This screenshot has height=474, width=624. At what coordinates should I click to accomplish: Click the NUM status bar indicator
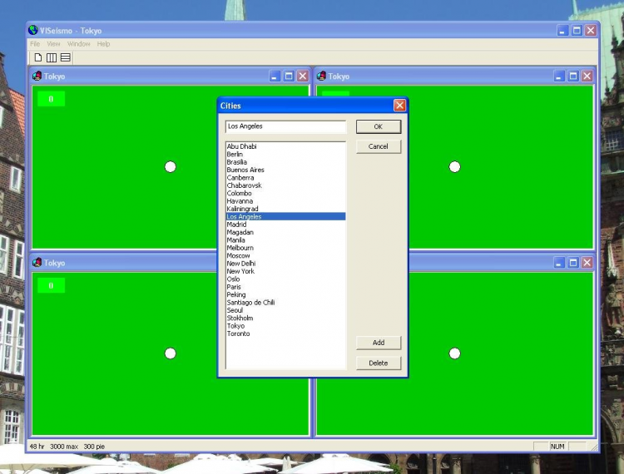557,447
